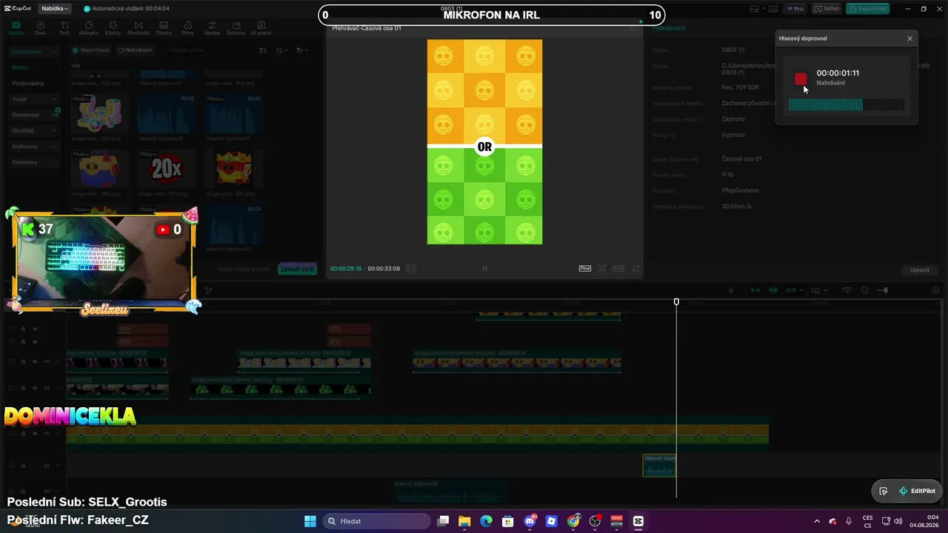Switch to the Zvuk audio tab

tap(40, 28)
